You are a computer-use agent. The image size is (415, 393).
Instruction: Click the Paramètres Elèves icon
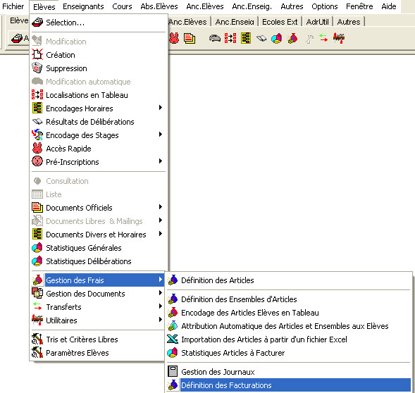pyautogui.click(x=37, y=353)
